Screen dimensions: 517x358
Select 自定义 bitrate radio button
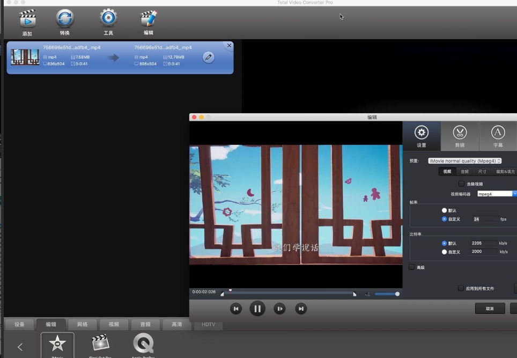pos(444,252)
